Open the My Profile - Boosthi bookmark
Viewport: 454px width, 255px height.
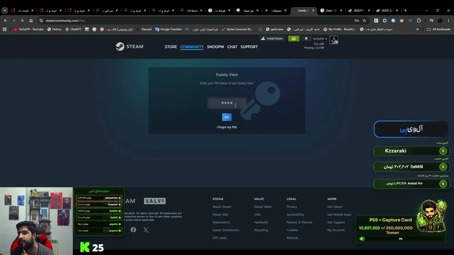coord(339,29)
